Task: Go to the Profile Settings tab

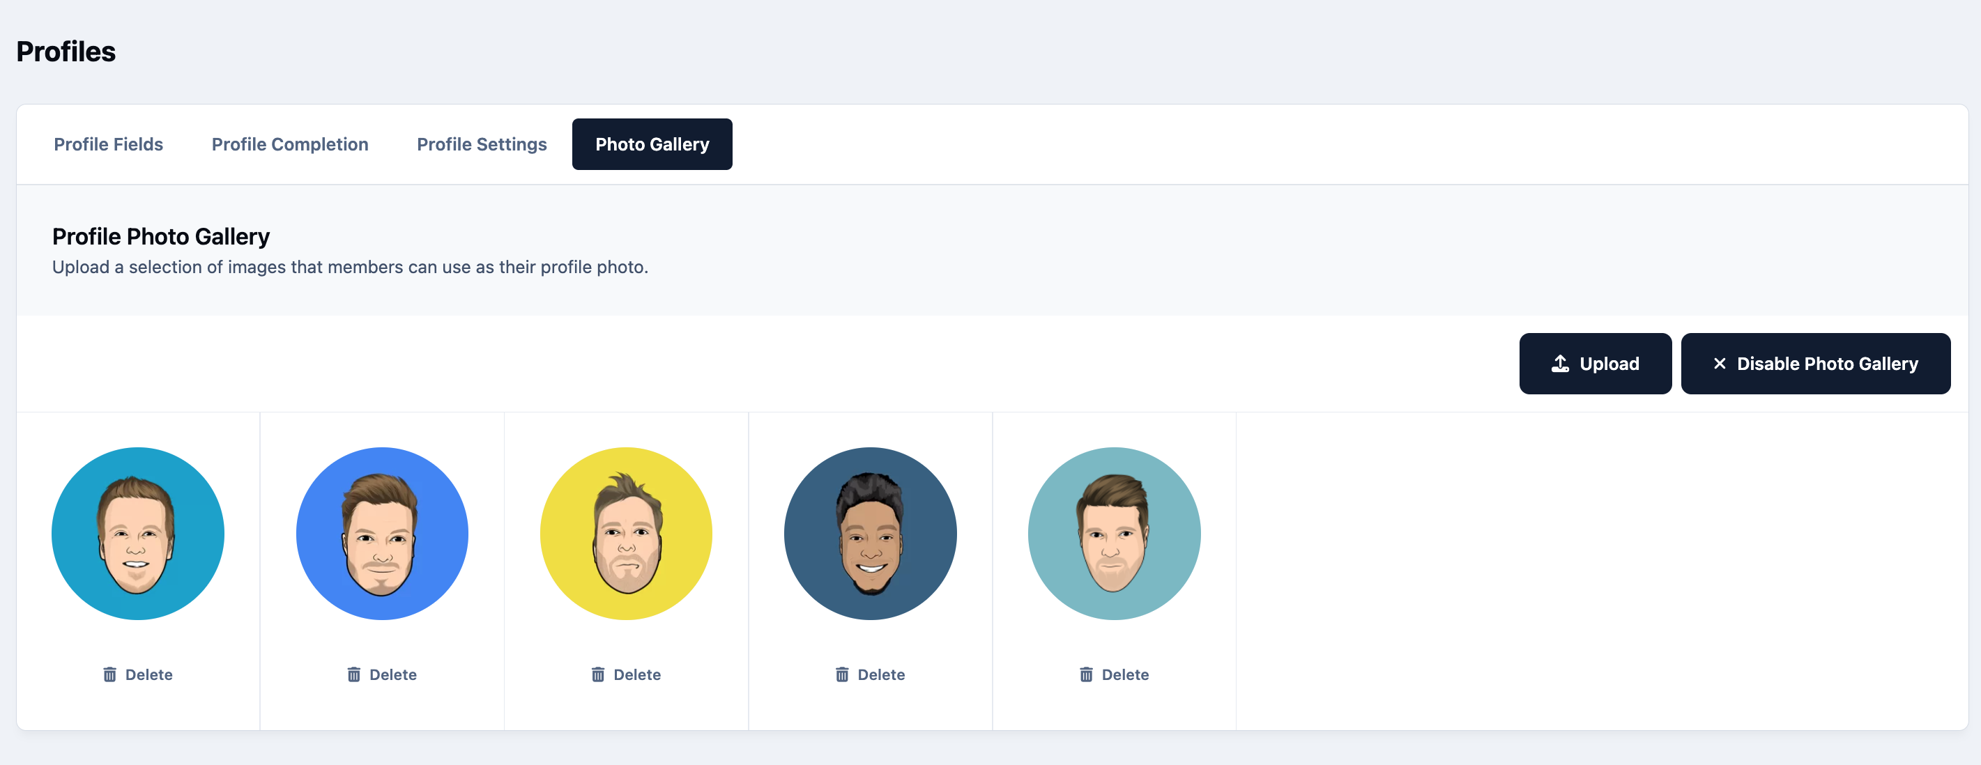Action: coord(482,144)
